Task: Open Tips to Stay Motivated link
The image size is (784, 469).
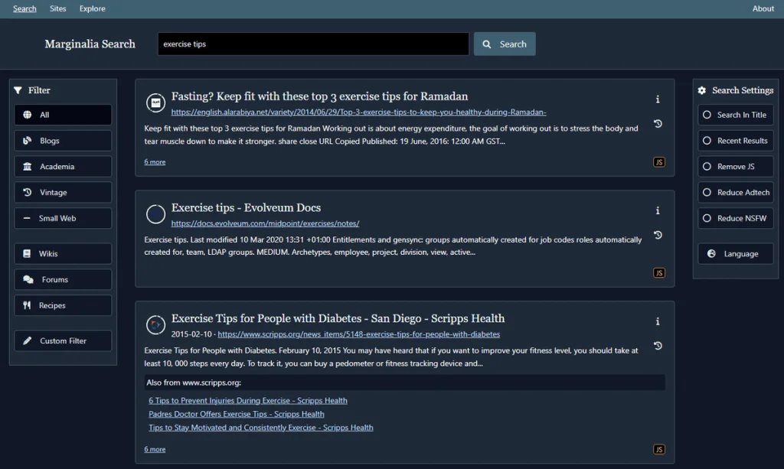Action: pos(260,428)
